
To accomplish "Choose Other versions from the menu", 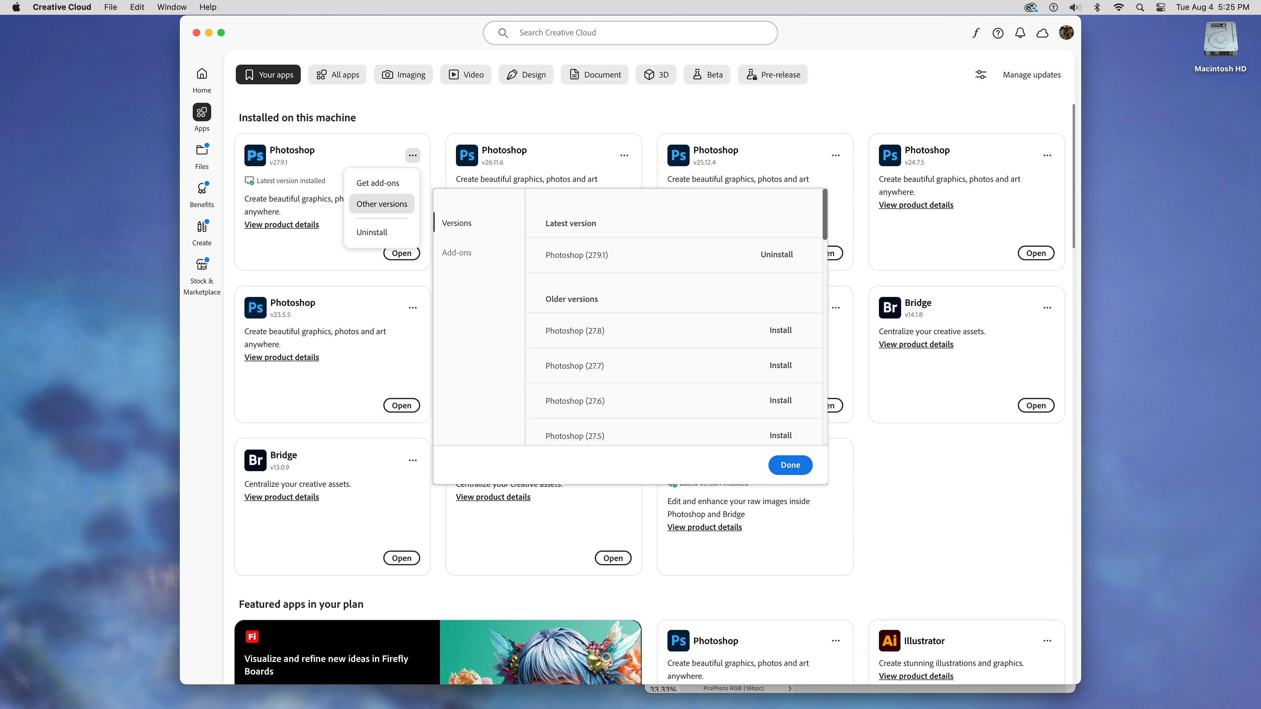I will 382,204.
